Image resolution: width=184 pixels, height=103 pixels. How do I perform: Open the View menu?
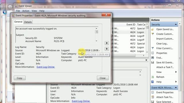pyautogui.click(x=34, y=11)
